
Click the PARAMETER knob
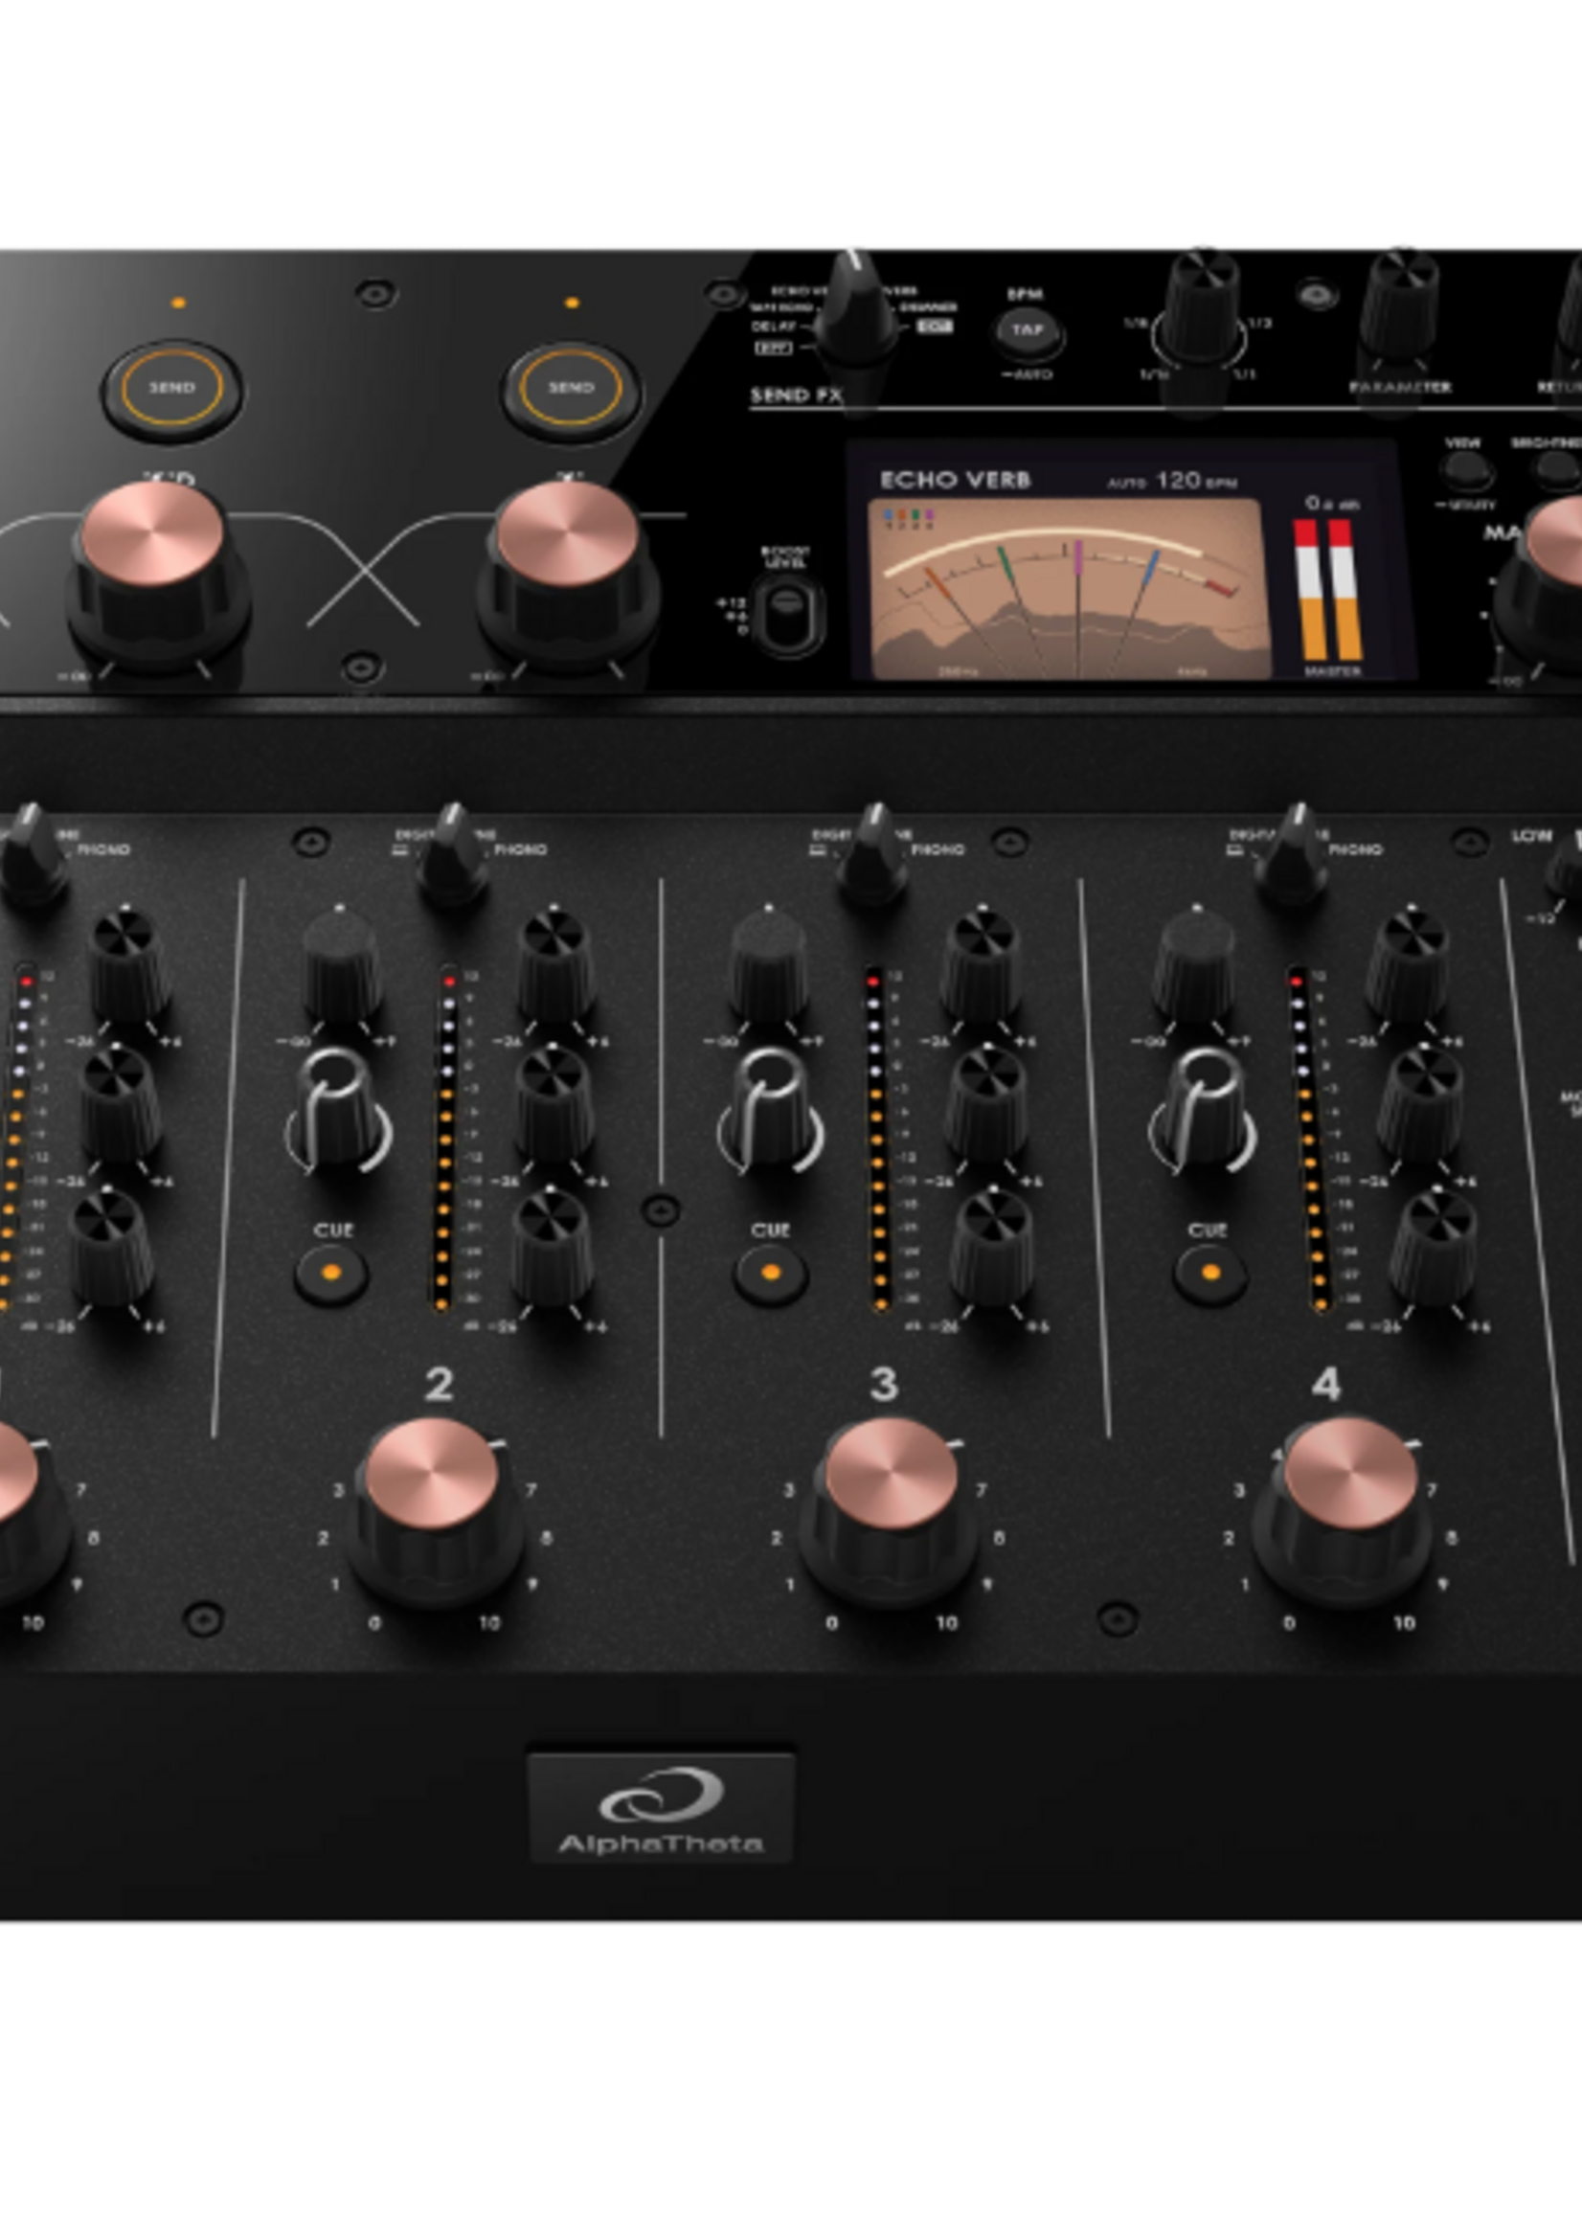tap(1400, 306)
